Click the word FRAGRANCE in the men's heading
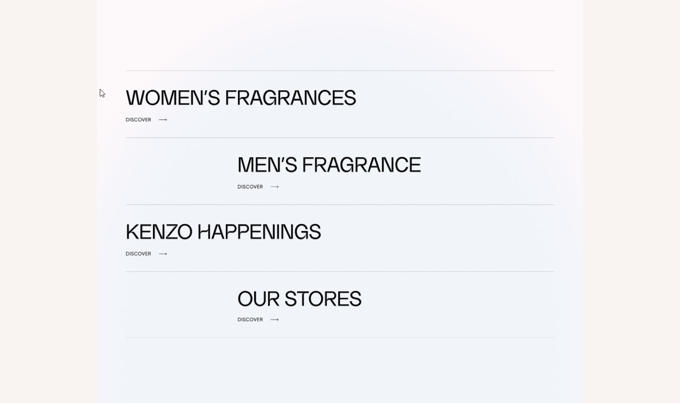 (361, 165)
